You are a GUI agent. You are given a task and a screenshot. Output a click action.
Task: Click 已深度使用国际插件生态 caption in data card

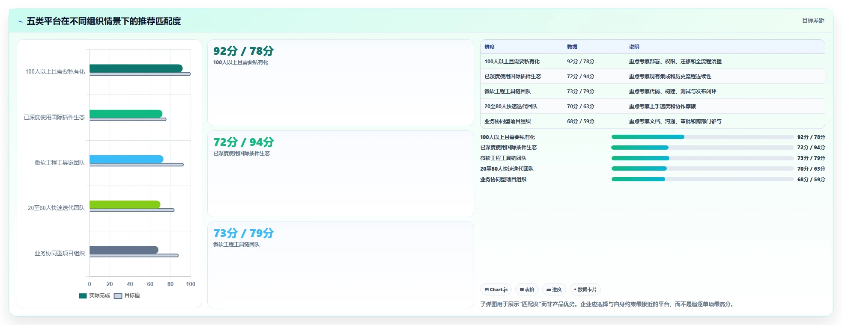pos(242,154)
